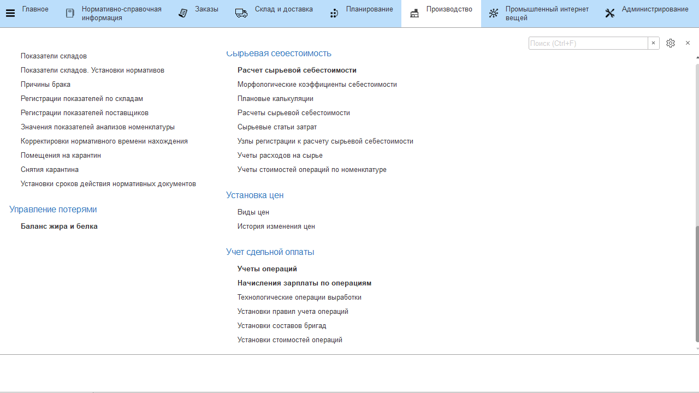Viewport: 699px width, 393px height.
Task: Click the Склад и доставка truck icon
Action: coord(241,13)
